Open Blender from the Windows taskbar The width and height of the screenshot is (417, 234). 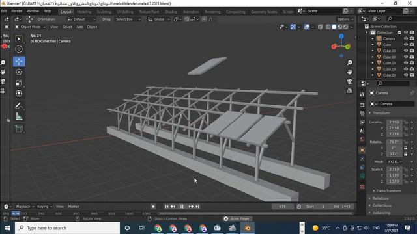click(x=248, y=228)
